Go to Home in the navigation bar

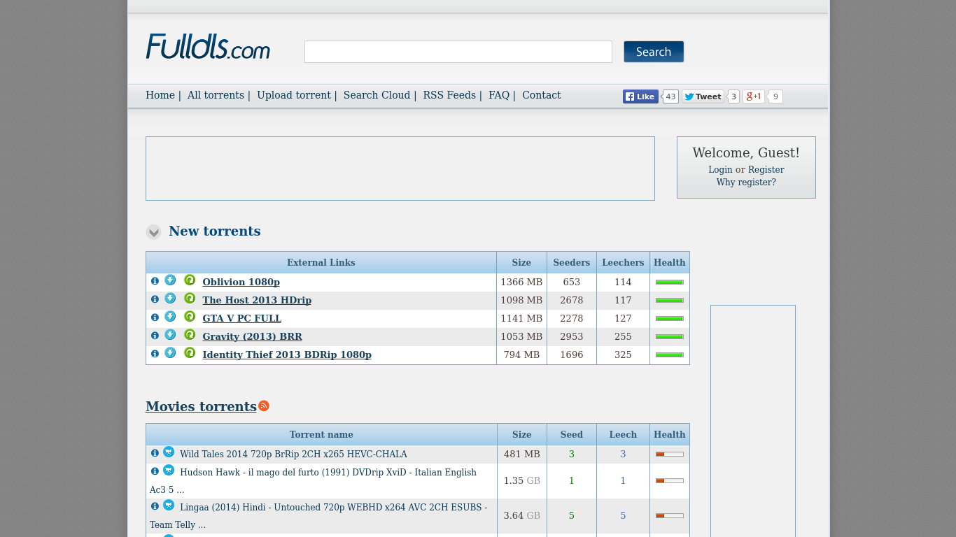click(160, 95)
